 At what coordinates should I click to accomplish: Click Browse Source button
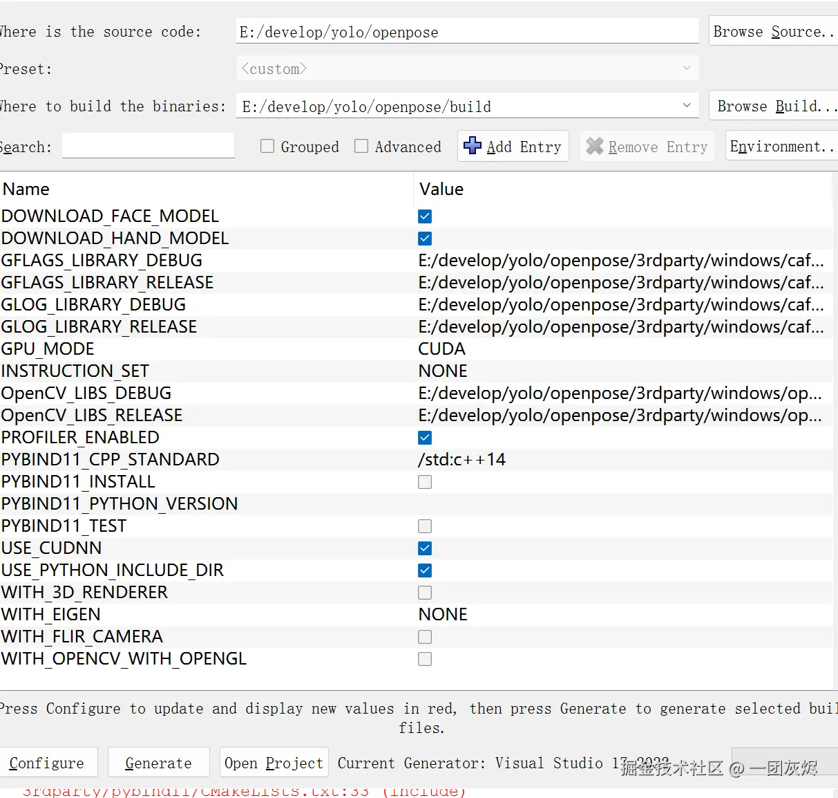click(773, 32)
